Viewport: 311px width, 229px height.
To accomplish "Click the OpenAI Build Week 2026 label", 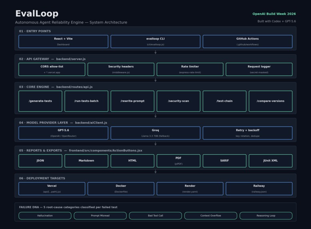I will 274,14.
